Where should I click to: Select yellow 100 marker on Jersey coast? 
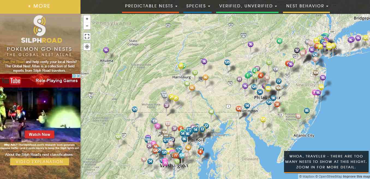(321, 87)
